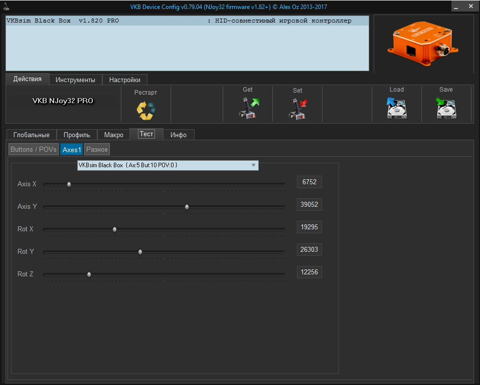
Task: Click the orange Black Box device image
Action: click(423, 43)
